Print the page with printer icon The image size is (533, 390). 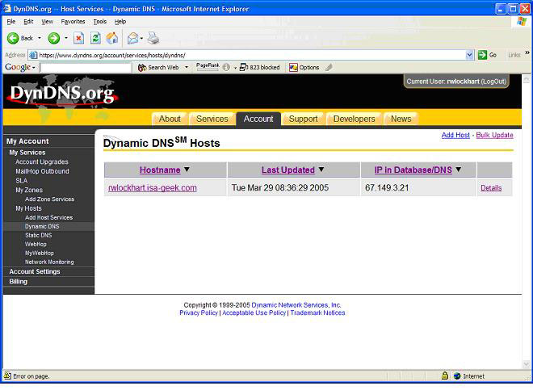pos(153,38)
